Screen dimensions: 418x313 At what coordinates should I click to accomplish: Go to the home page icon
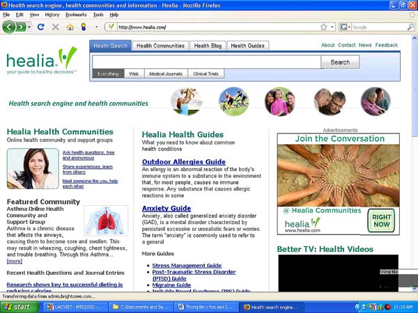(x=70, y=27)
